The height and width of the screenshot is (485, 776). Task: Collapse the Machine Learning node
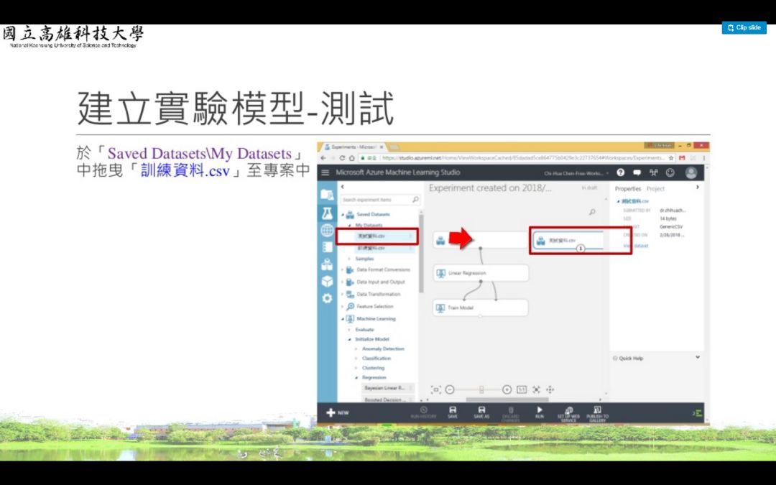(x=343, y=319)
